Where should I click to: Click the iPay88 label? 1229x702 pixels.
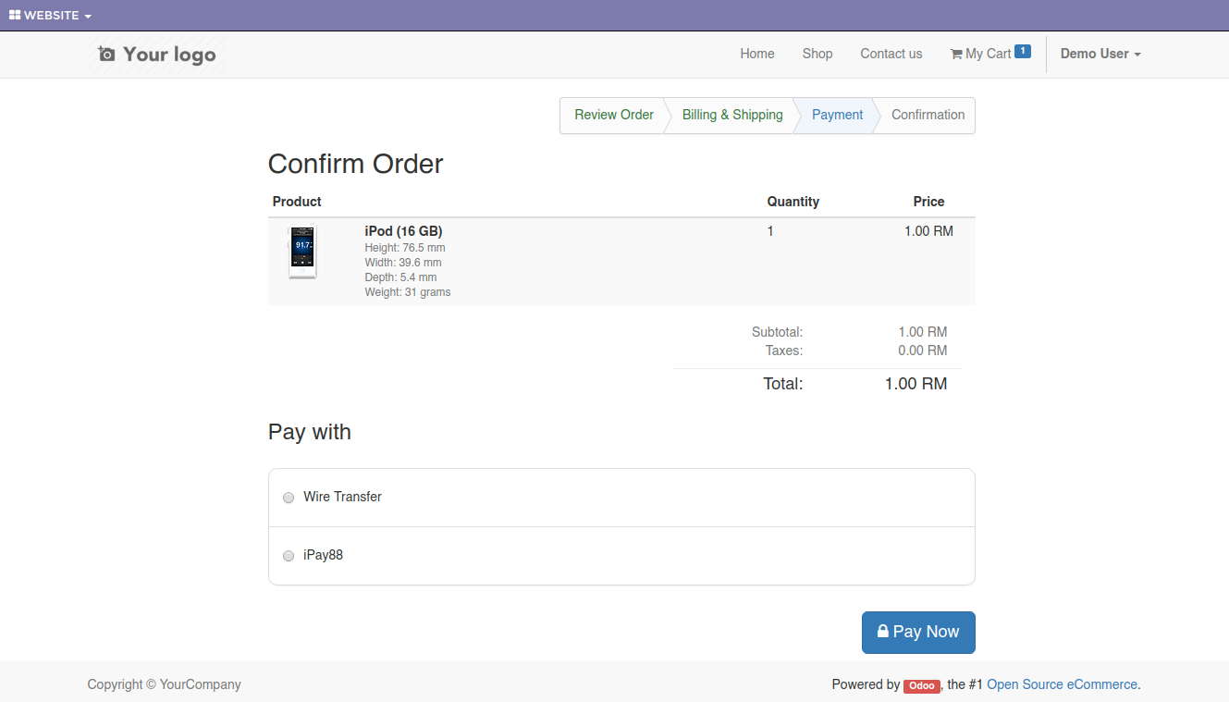click(x=324, y=555)
